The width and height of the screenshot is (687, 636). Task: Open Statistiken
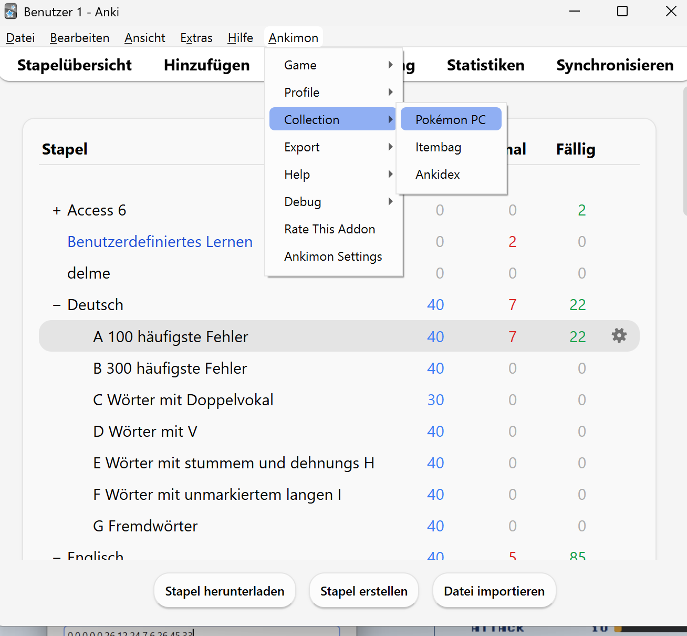(x=486, y=65)
